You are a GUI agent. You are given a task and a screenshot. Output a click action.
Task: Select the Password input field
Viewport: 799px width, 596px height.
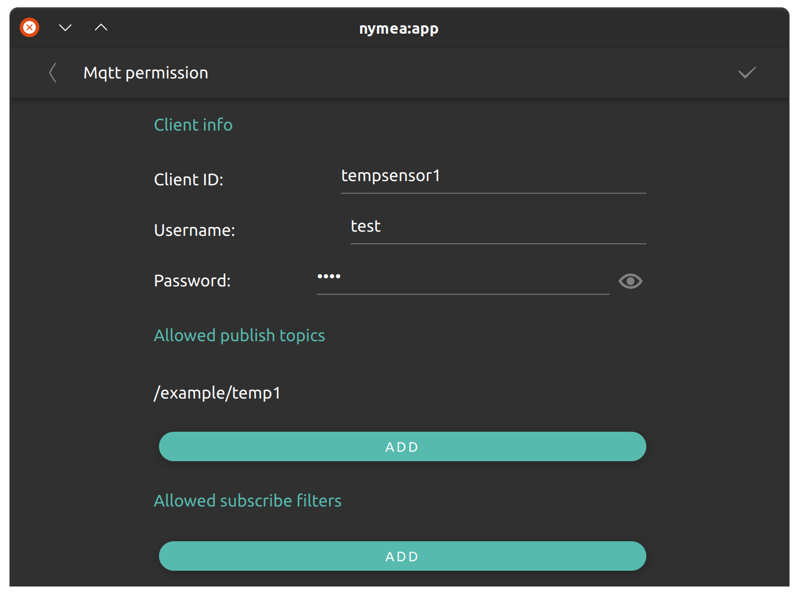[463, 280]
